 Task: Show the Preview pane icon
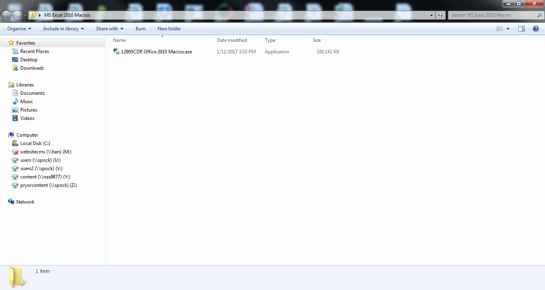pyautogui.click(x=521, y=28)
